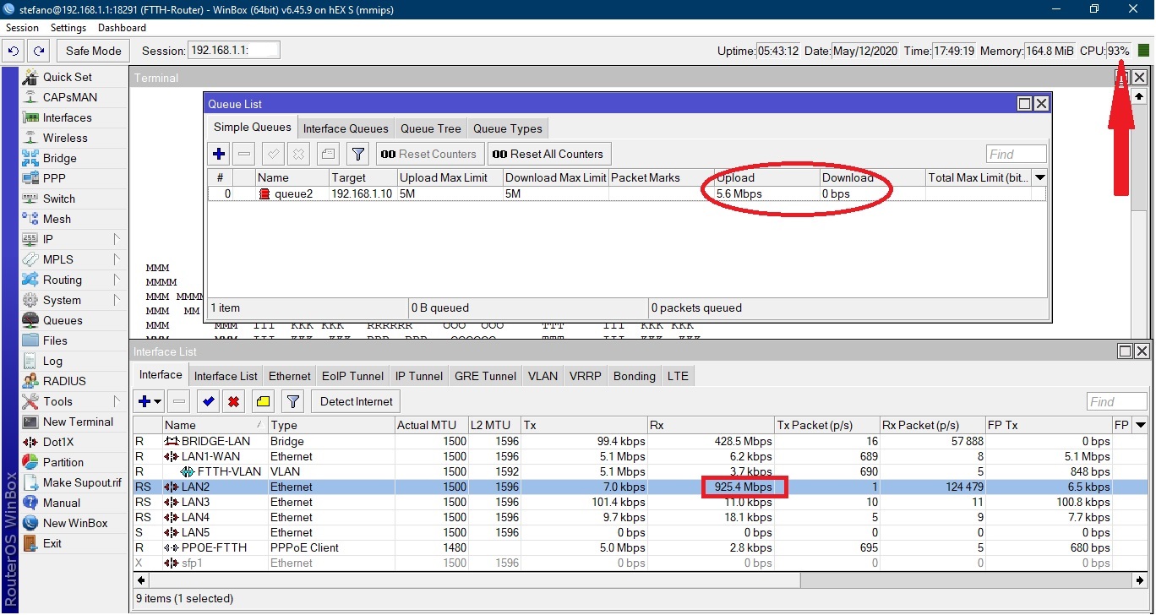Image resolution: width=1156 pixels, height=615 pixels.
Task: Switch to the VLAN tab
Action: (x=543, y=376)
